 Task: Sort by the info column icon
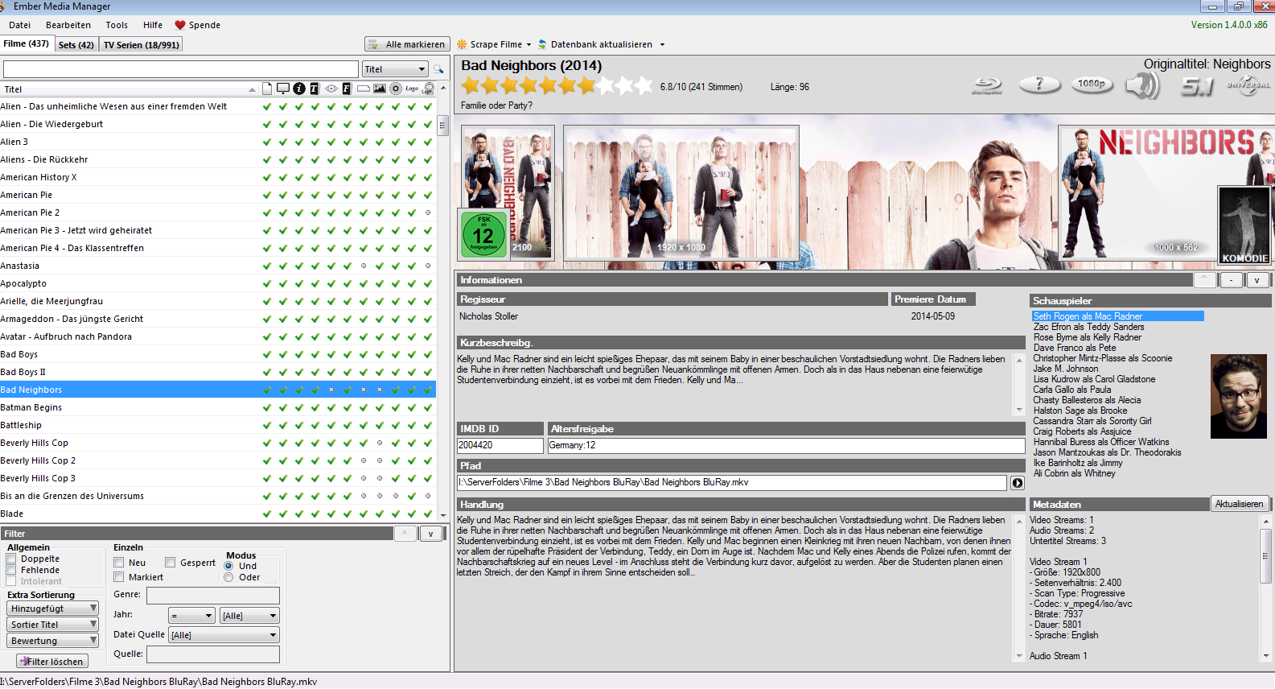[299, 89]
